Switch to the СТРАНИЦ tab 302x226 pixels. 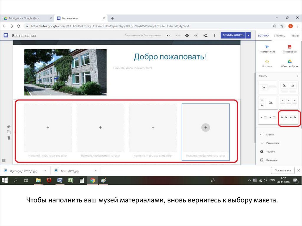(279, 35)
